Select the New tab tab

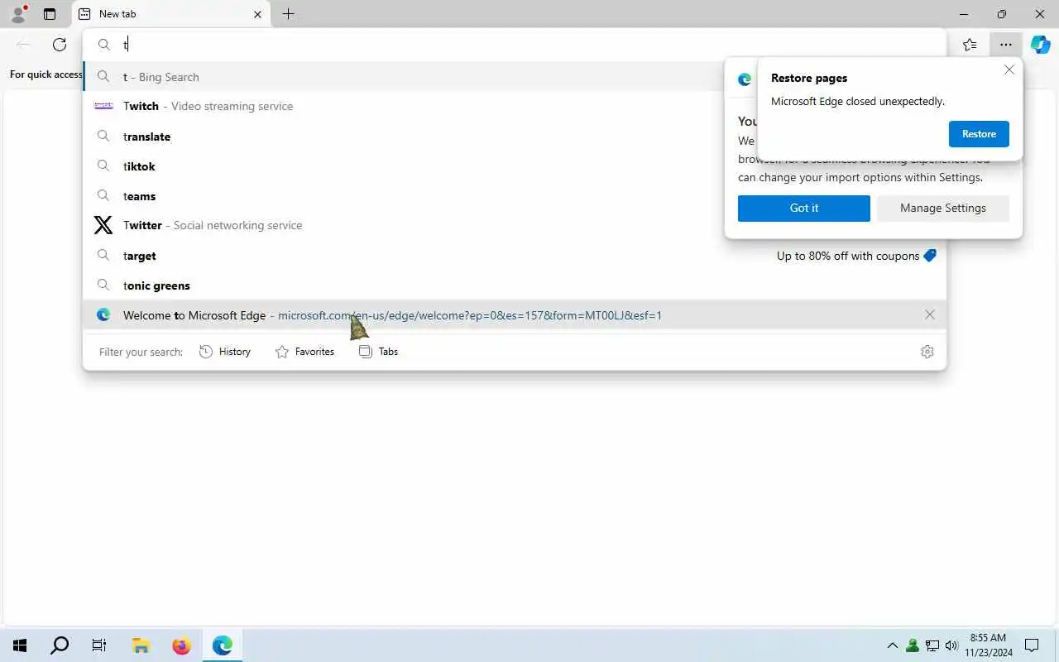coord(171,14)
